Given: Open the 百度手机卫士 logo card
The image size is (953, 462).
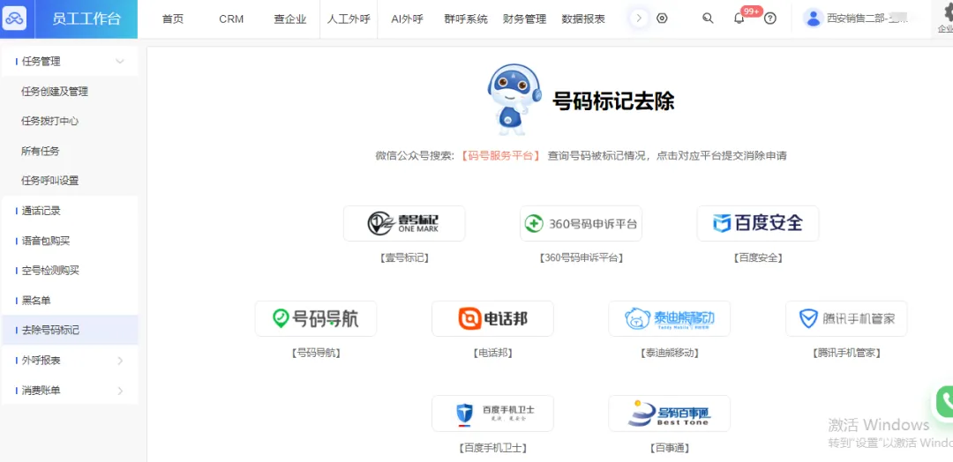Looking at the screenshot, I should click(x=492, y=414).
